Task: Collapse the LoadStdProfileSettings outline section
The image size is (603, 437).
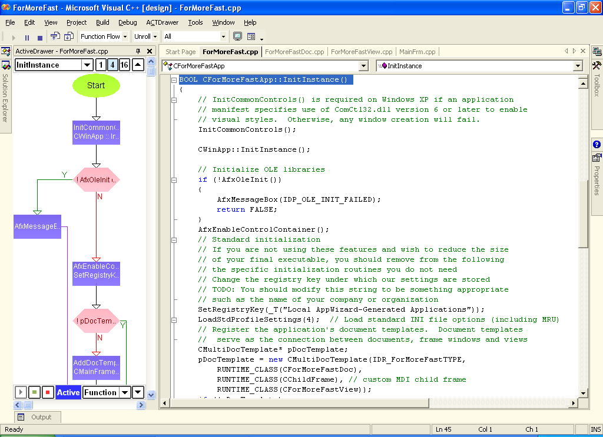Action: (174, 320)
